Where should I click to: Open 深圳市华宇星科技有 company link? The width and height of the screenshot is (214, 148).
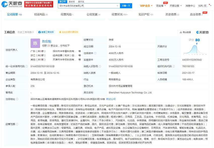tap(64, 51)
